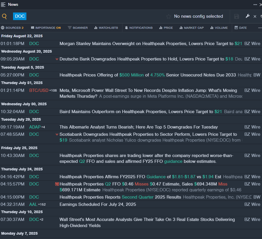This screenshot has width=262, height=239.
Task: Click the downgrade arrow icon on Scotiabank row
Action: pyautogui.click(x=57, y=134)
